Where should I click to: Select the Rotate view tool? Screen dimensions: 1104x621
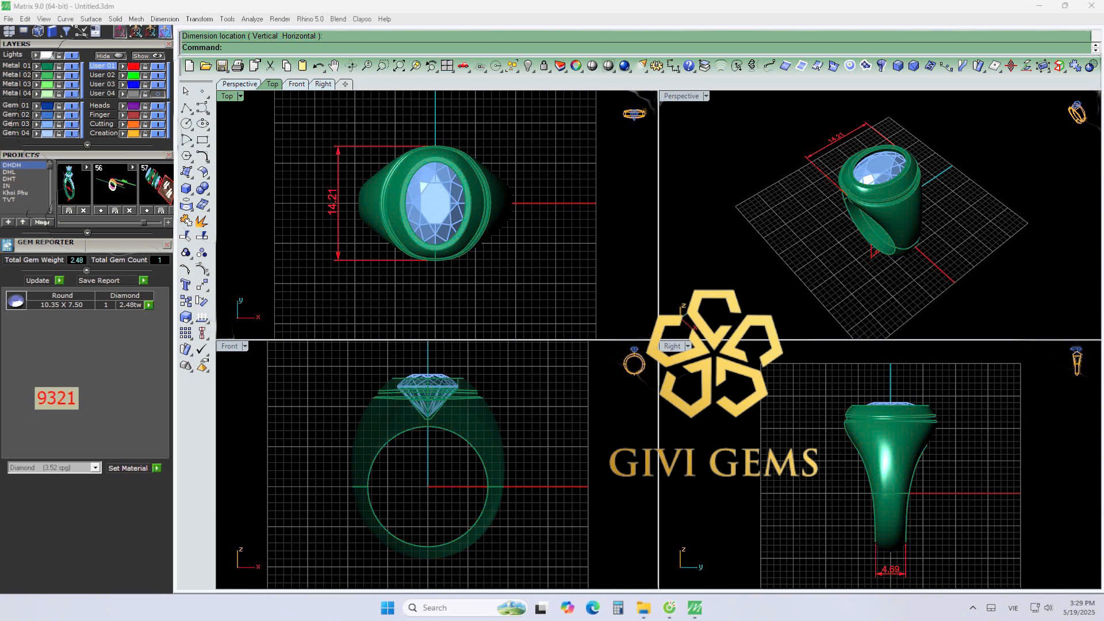pos(351,66)
